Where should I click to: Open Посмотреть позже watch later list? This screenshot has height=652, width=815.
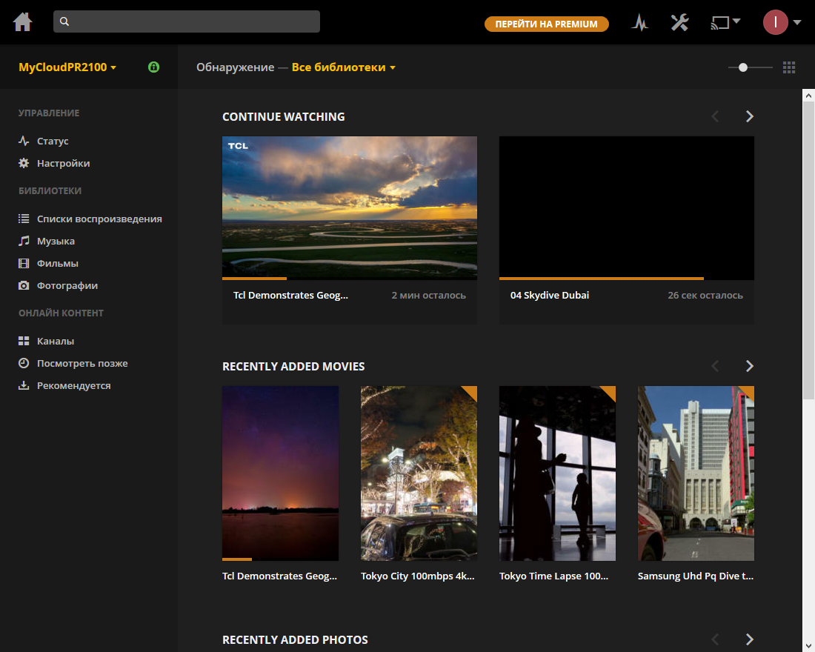coord(81,363)
